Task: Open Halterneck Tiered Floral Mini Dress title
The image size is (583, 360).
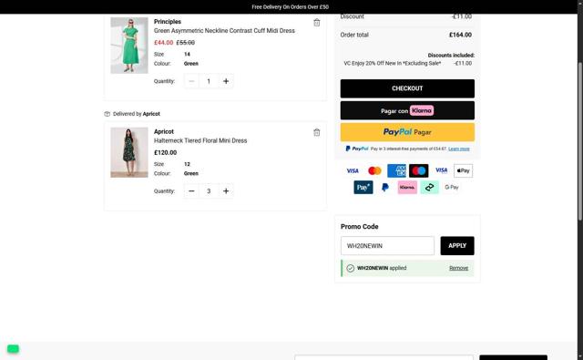Action: point(200,140)
